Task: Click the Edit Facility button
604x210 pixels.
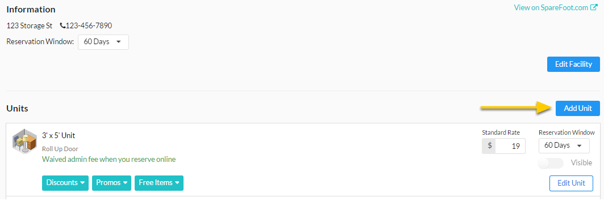Action: click(573, 64)
